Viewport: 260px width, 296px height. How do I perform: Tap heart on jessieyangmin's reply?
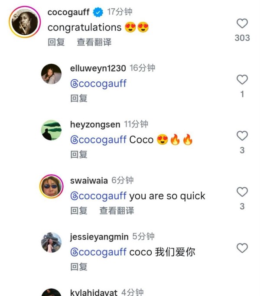242,248
